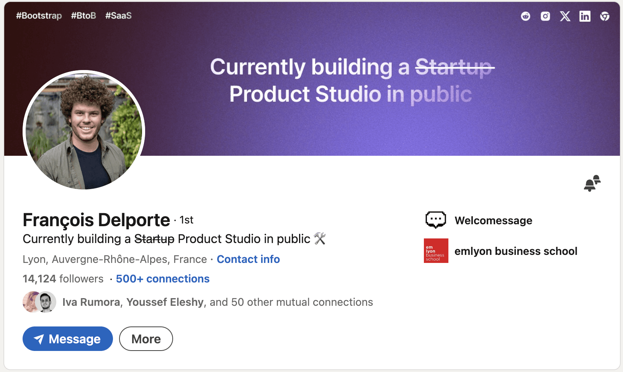This screenshot has width=623, height=372.
Task: Select the #Bootstrap hashtag
Action: click(38, 16)
